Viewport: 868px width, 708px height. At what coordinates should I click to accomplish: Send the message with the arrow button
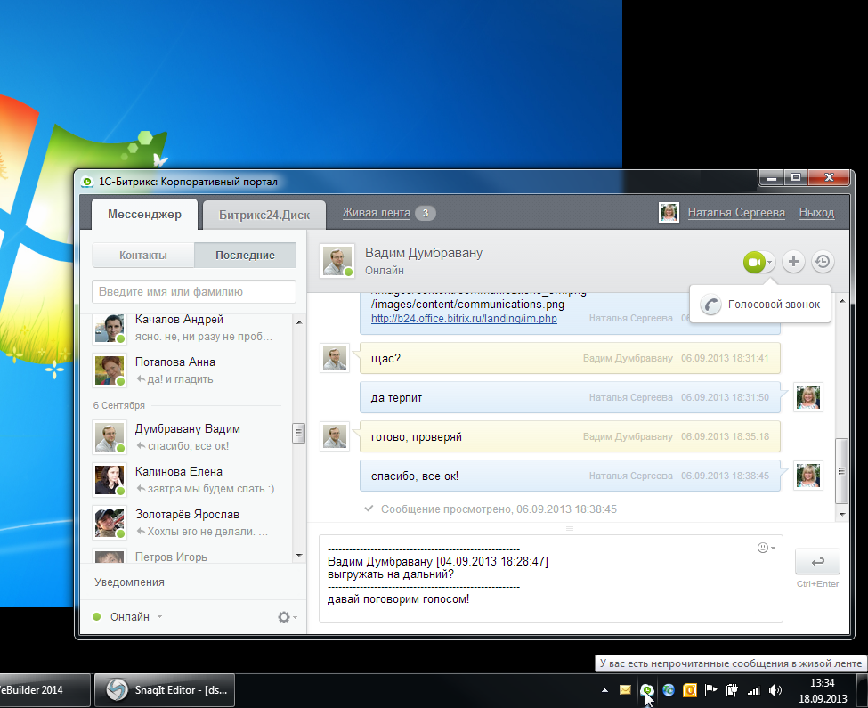817,562
